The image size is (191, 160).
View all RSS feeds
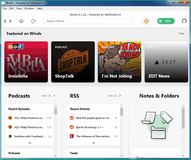112,96
